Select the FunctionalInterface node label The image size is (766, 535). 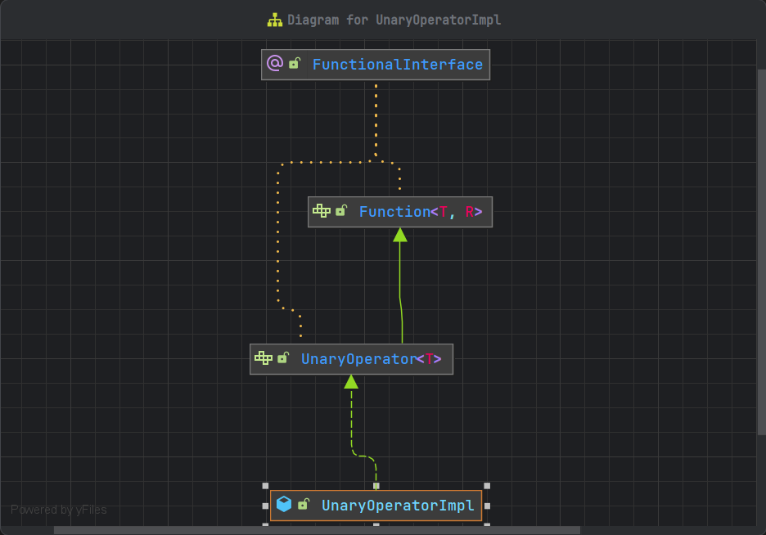[x=397, y=65]
